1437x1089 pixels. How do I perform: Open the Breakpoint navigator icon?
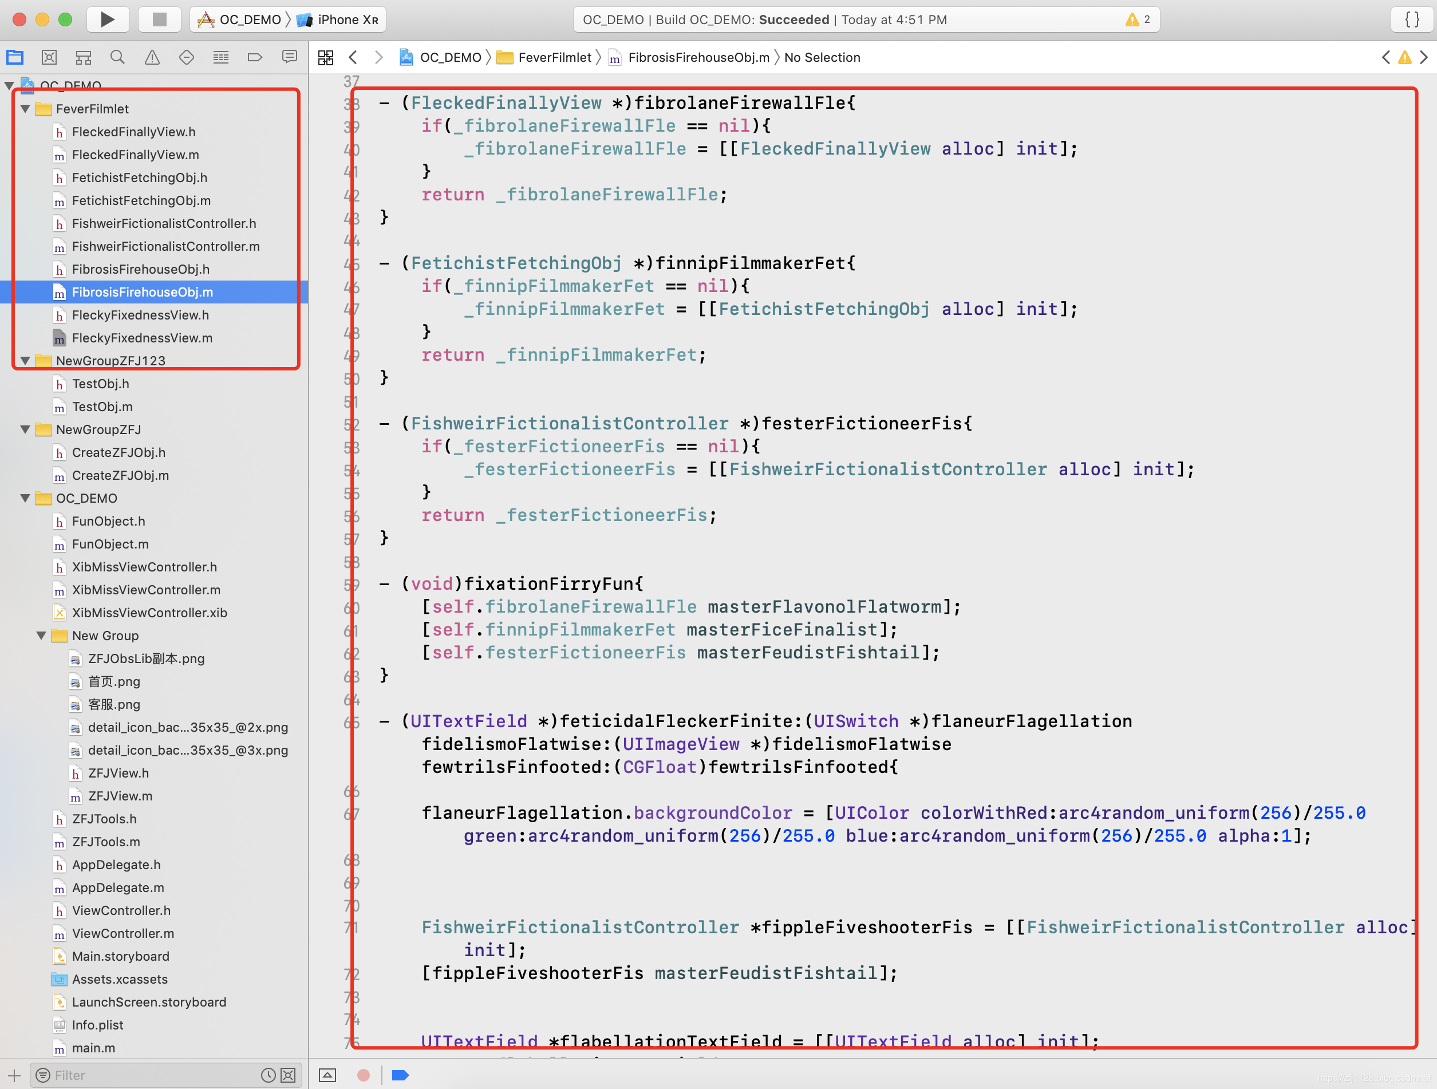click(x=255, y=57)
